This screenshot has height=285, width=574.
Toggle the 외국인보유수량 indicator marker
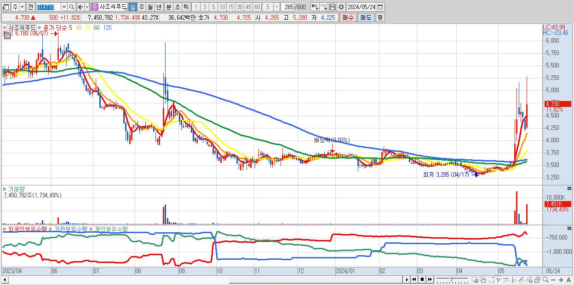click(x=4, y=229)
